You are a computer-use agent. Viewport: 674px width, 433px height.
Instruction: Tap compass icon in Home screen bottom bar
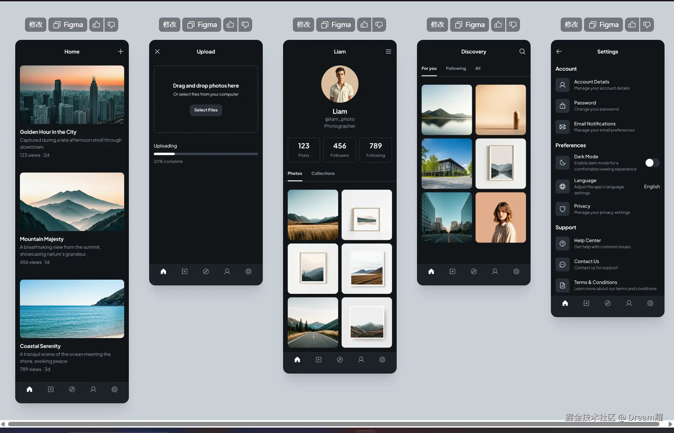(72, 389)
